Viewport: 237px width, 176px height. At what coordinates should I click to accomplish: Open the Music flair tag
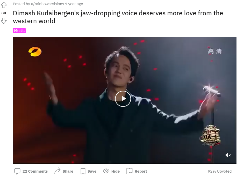(x=19, y=31)
